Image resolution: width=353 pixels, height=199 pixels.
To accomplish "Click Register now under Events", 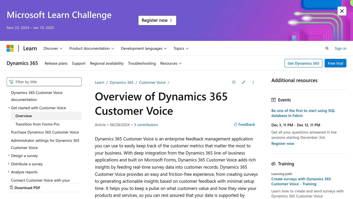I will pos(283,144).
